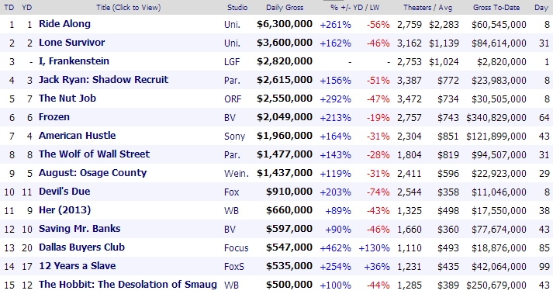553x294 pixels.
Task: Open the Devil's Due link
Action: [x=64, y=192]
